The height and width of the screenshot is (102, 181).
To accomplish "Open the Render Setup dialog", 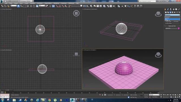I will pos(108,6).
